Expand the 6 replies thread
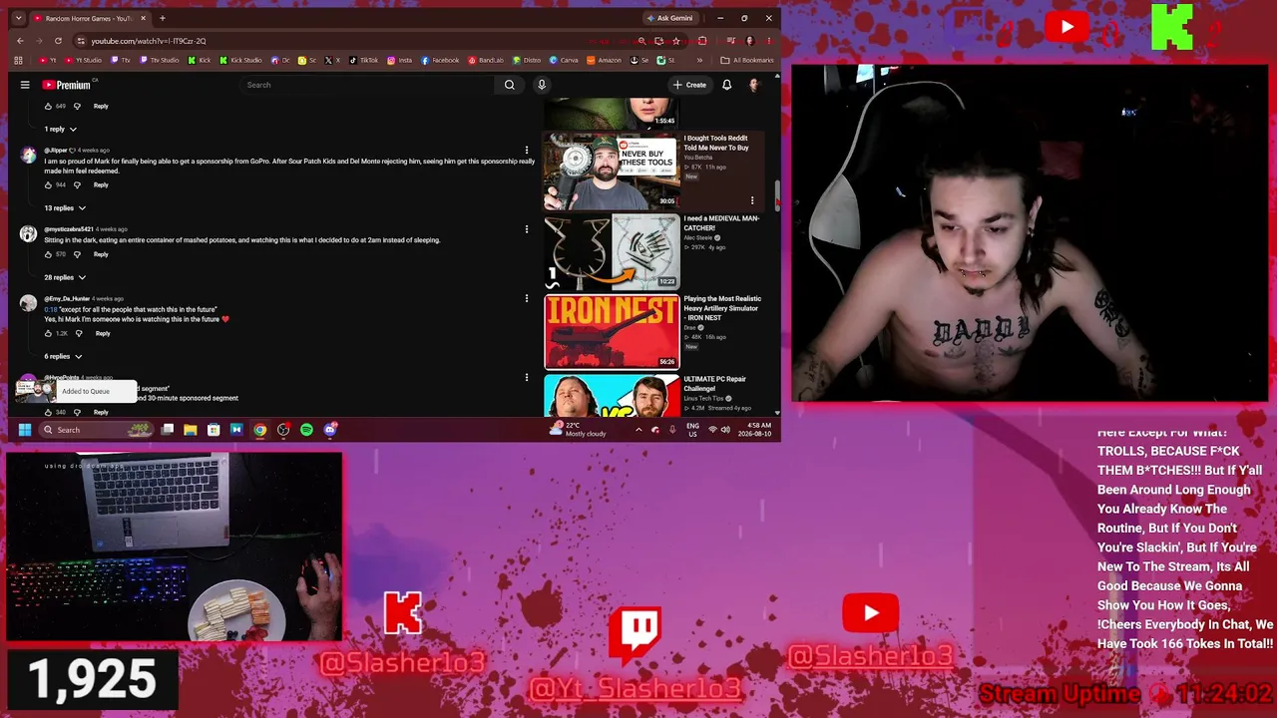1277x718 pixels. [63, 356]
